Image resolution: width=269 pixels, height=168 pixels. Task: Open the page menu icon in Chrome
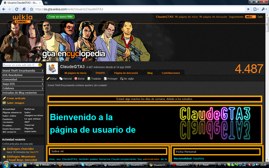(256, 9)
